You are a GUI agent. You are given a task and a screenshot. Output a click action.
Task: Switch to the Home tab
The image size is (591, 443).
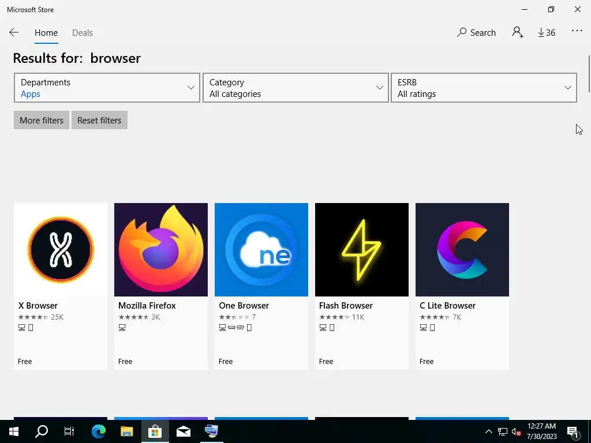coord(46,33)
